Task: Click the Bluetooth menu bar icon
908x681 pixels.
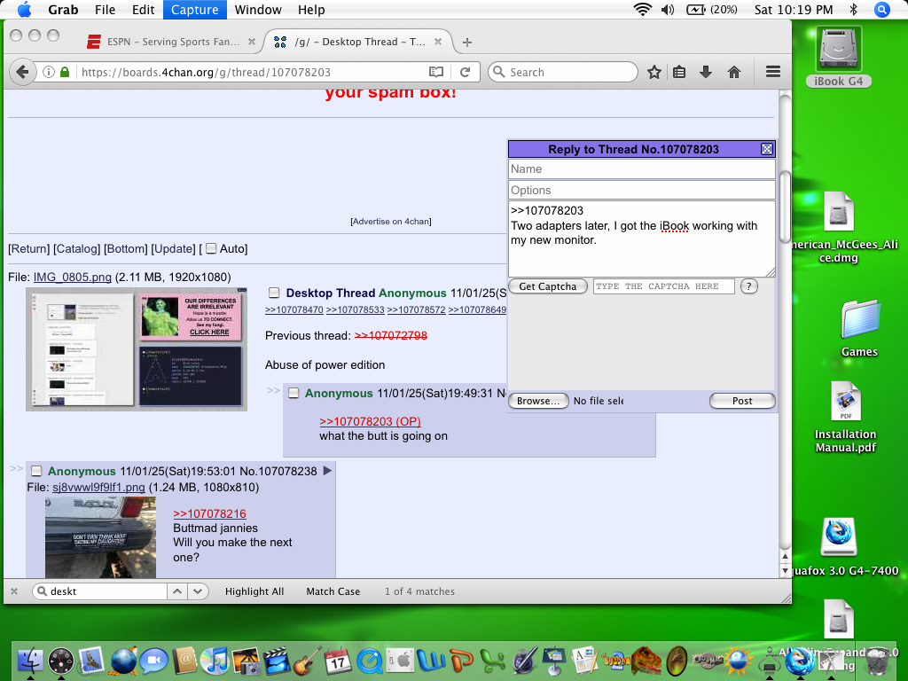Action: point(853,9)
